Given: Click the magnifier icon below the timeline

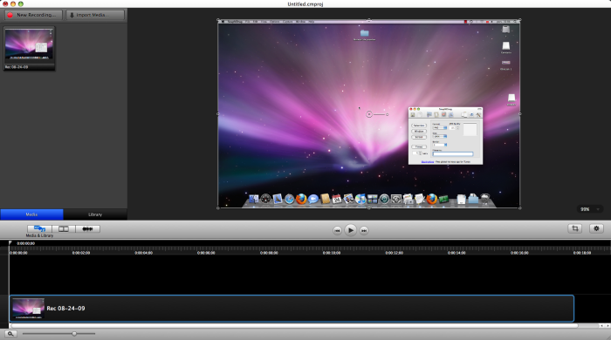Looking at the screenshot, I should tap(10, 333).
